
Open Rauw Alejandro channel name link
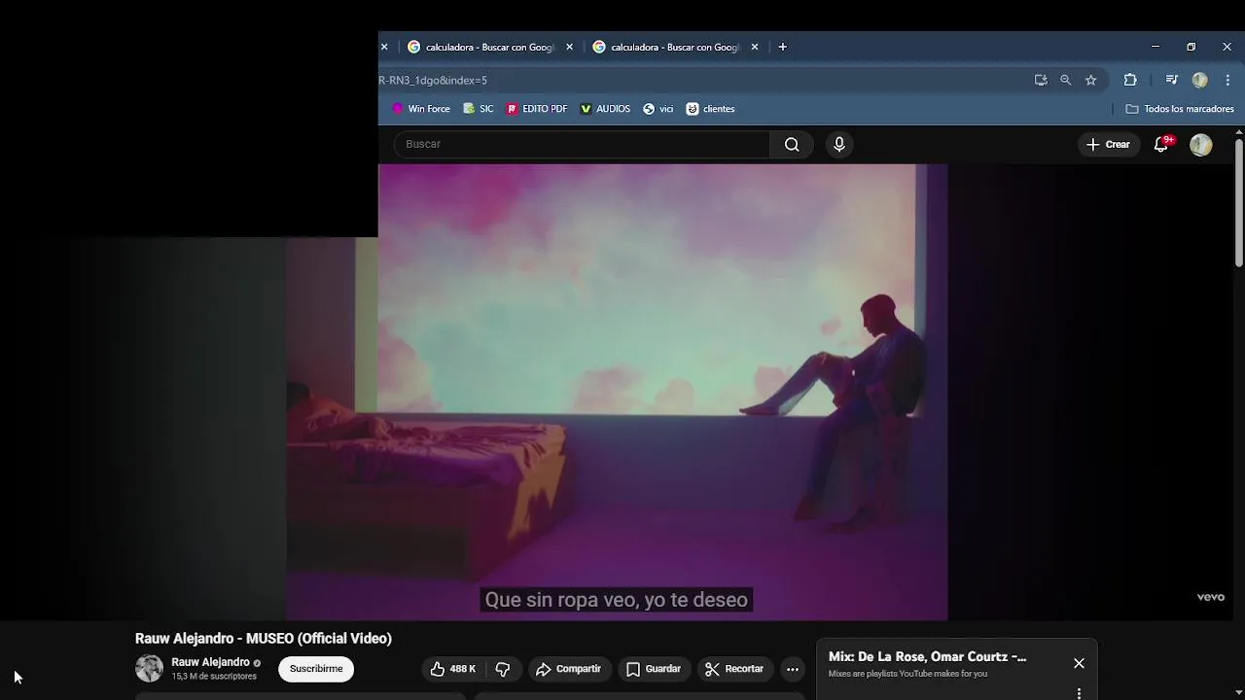click(210, 662)
